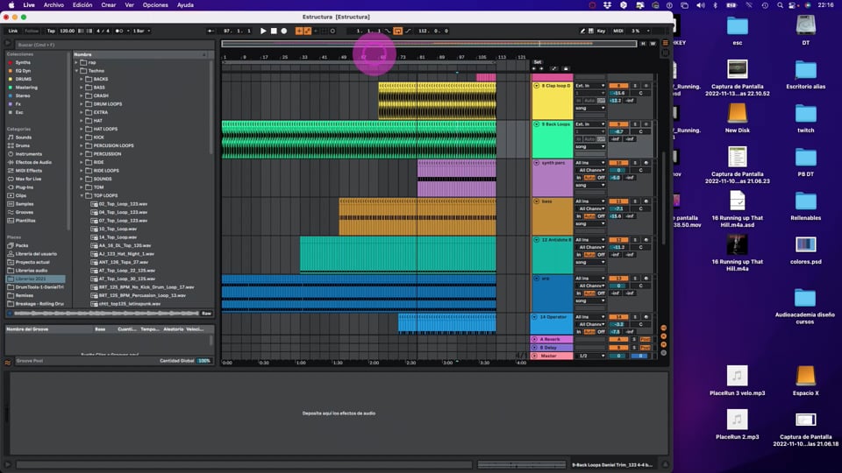Toggle track activator 14 on Operator track

tap(618, 317)
